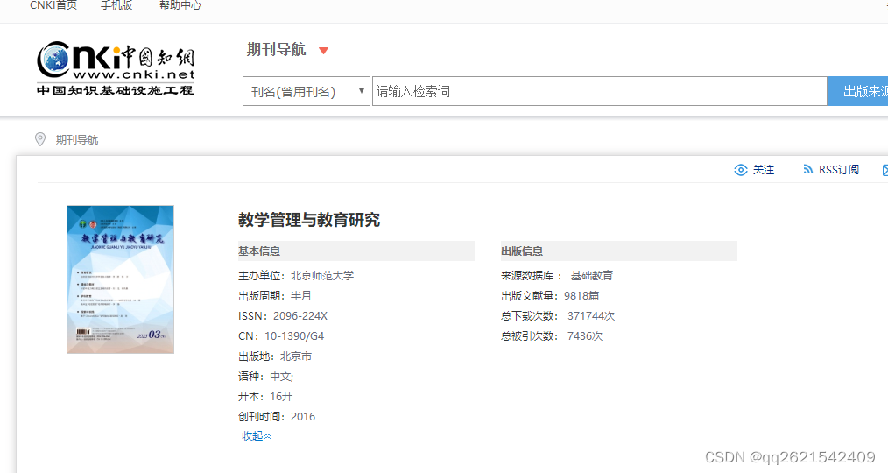Image resolution: width=888 pixels, height=473 pixels.
Task: Click the CNKI logo
Action: (x=116, y=68)
